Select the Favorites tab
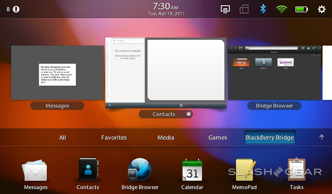Image resolution: width=332 pixels, height=194 pixels. [x=114, y=138]
